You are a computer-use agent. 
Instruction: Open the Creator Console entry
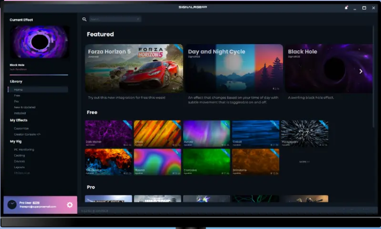(27, 134)
